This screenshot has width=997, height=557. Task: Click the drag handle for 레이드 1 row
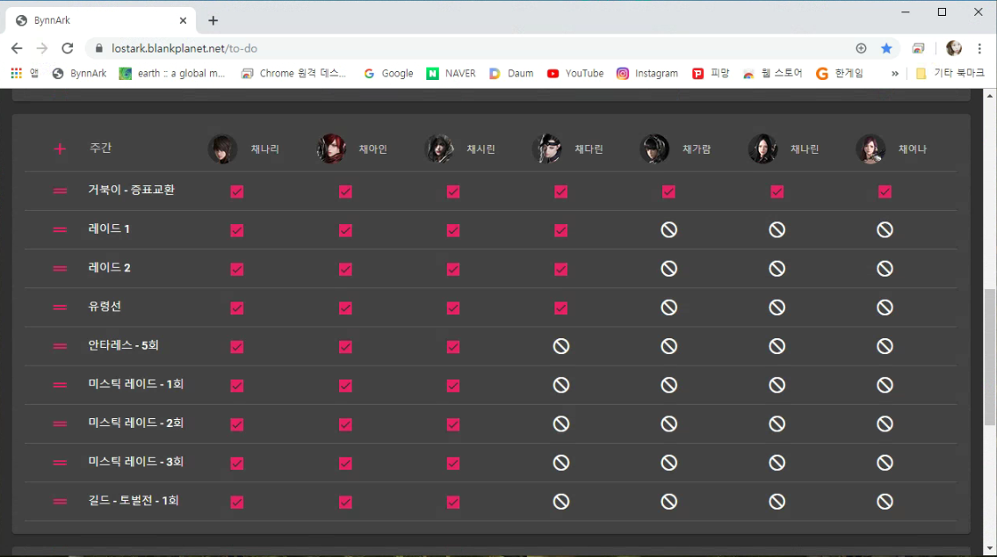tap(60, 229)
